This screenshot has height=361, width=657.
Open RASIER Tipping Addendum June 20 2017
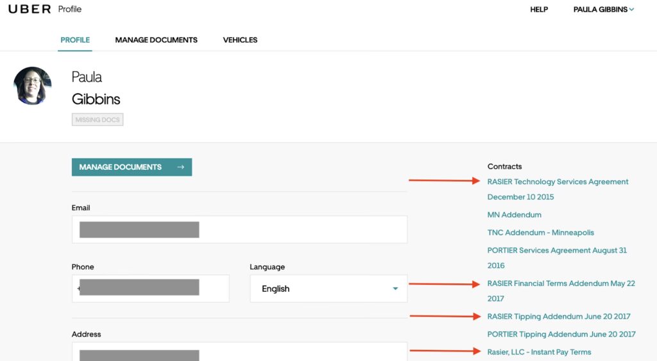(558, 316)
